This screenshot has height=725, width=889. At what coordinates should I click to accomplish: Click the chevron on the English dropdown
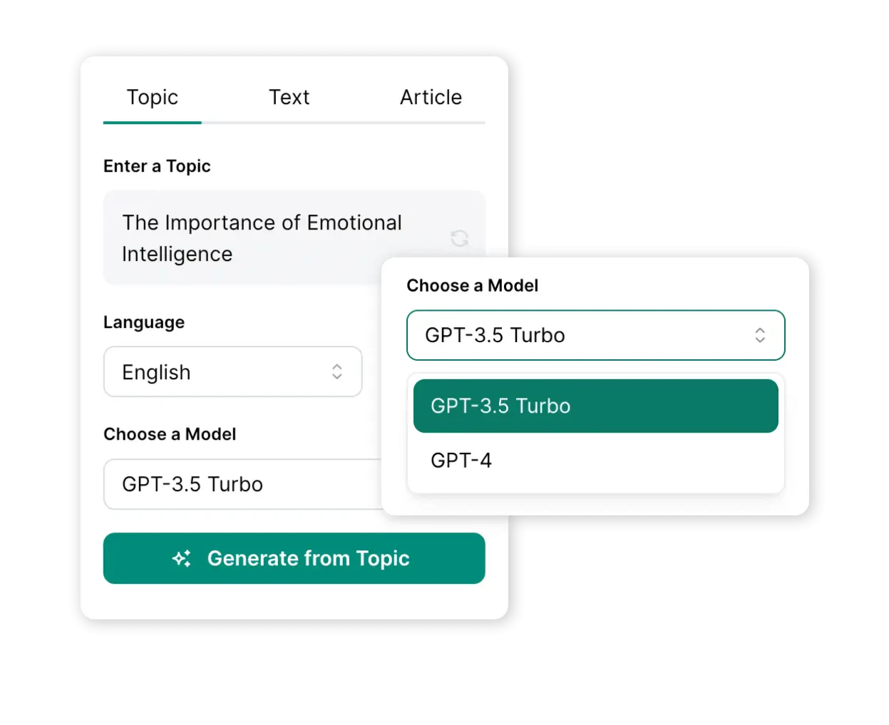coord(339,371)
